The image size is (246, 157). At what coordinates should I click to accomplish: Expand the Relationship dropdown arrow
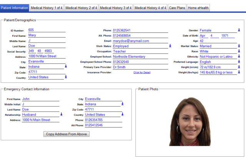tap(61, 114)
